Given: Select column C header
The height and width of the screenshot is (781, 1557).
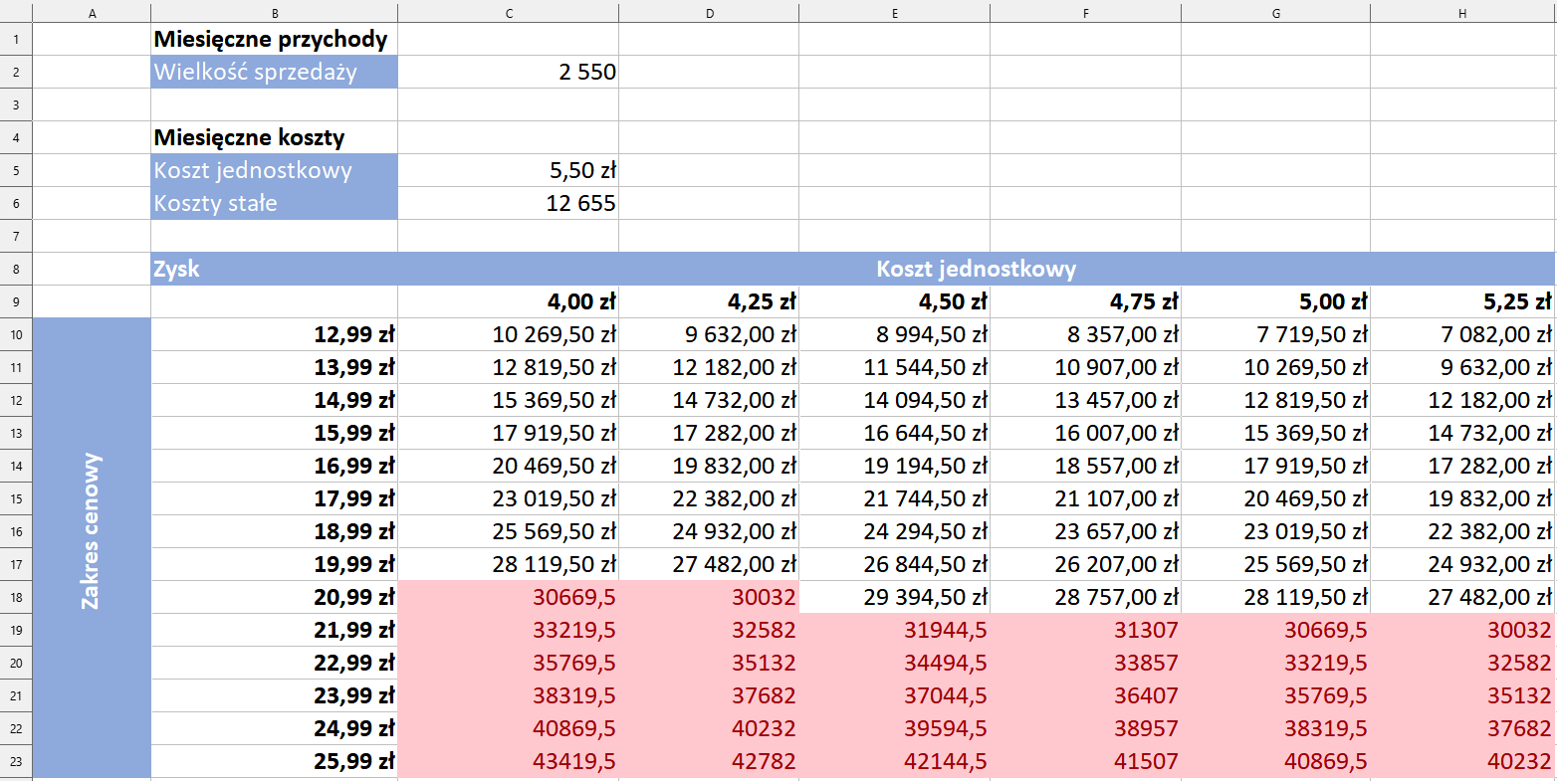Looking at the screenshot, I should click(x=509, y=13).
